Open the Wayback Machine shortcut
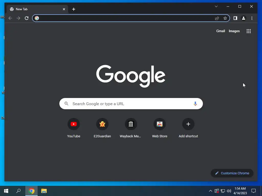The height and width of the screenshot is (196, 262). [131, 128]
